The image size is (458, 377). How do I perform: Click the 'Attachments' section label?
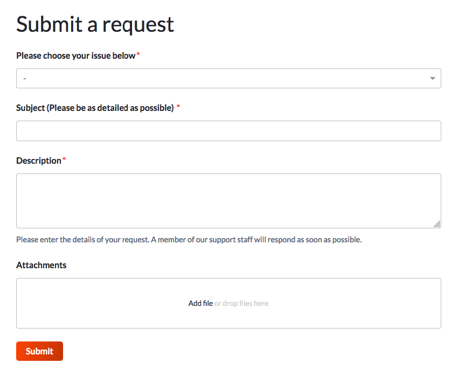point(41,265)
